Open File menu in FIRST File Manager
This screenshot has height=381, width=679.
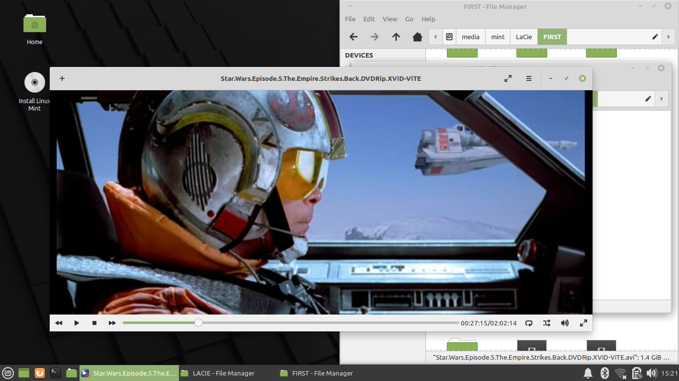tap(350, 19)
